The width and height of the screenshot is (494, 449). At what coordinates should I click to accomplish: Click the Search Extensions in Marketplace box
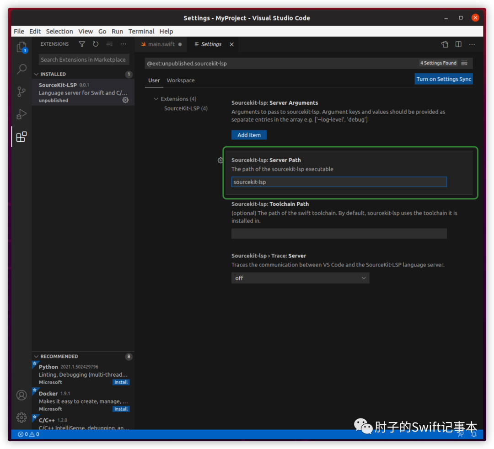click(84, 59)
